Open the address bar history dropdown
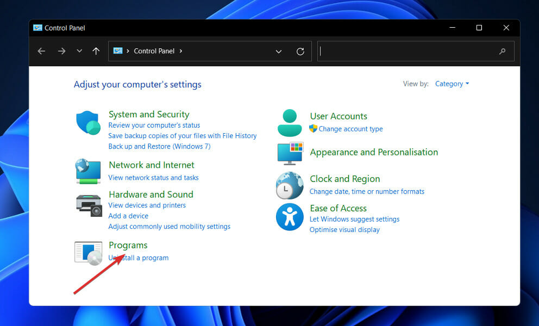The height and width of the screenshot is (326, 539). 278,51
